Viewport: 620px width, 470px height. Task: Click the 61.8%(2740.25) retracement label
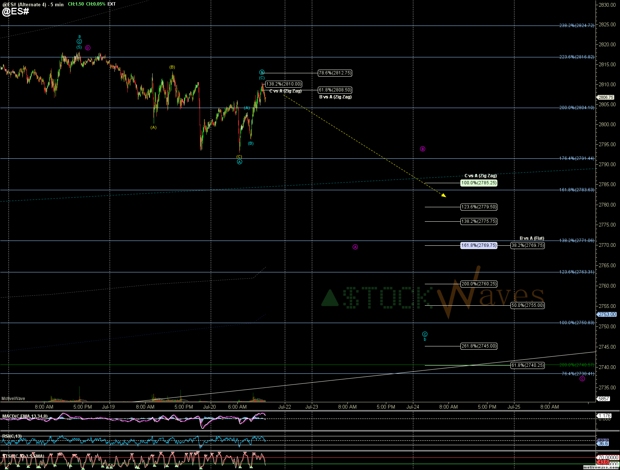(x=527, y=365)
